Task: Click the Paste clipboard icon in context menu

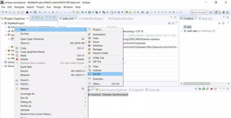Action: pos(17,56)
